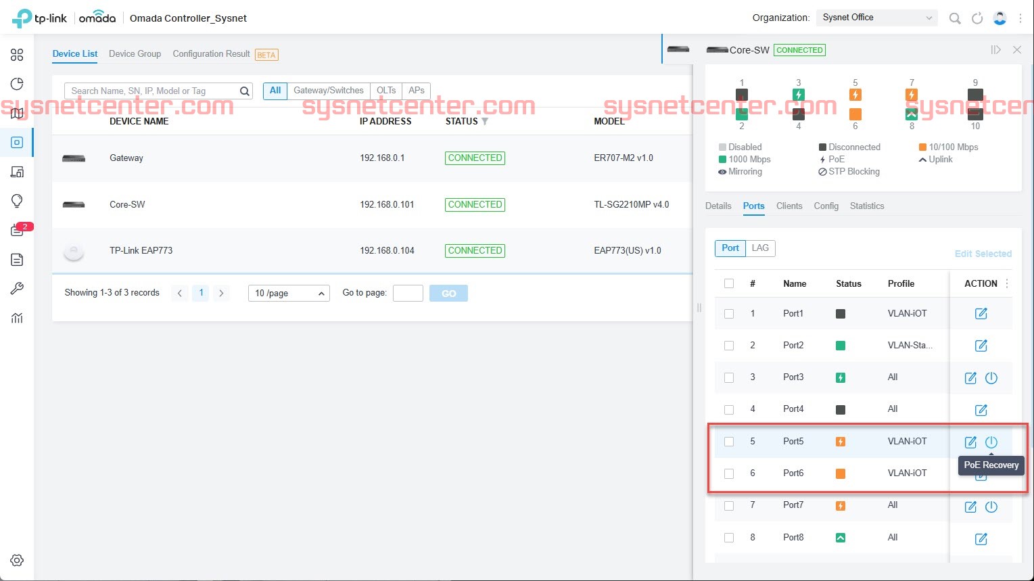Image resolution: width=1034 pixels, height=581 pixels.
Task: Open the user account avatar
Action: pos(1000,18)
